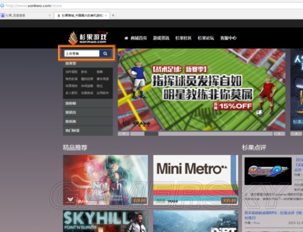Open the Mini Metro game thumbnail
The height and width of the screenshot is (232, 303).
pos(196,180)
